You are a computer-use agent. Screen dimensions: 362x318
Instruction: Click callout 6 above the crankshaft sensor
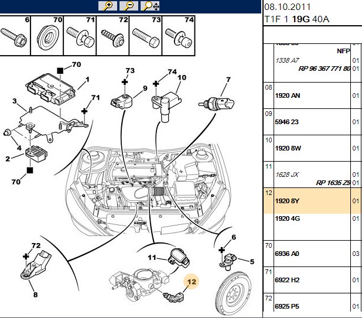point(234,237)
